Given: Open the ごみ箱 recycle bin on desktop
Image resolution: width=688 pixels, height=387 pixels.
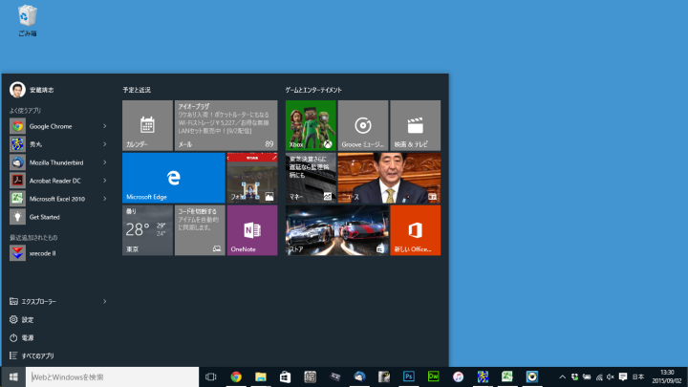Looking at the screenshot, I should click(28, 19).
